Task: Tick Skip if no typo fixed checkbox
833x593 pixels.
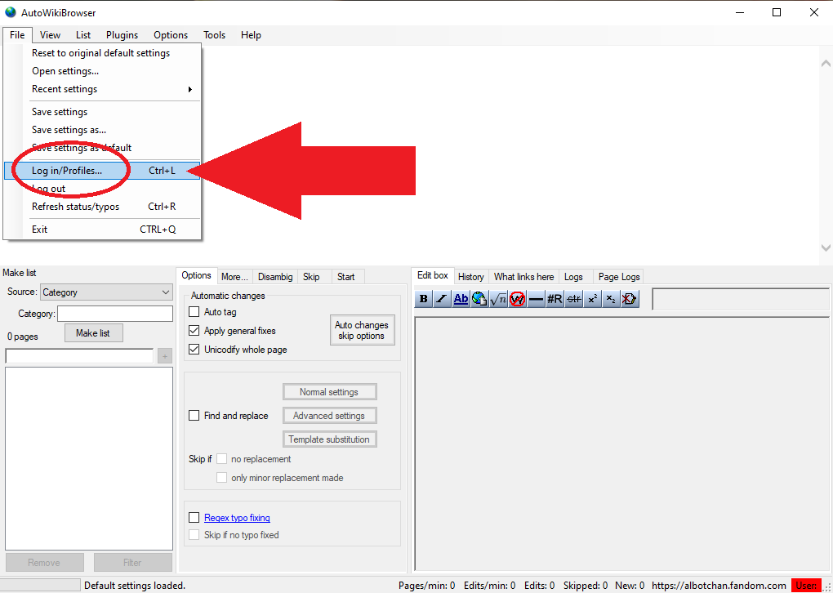Action: 194,535
